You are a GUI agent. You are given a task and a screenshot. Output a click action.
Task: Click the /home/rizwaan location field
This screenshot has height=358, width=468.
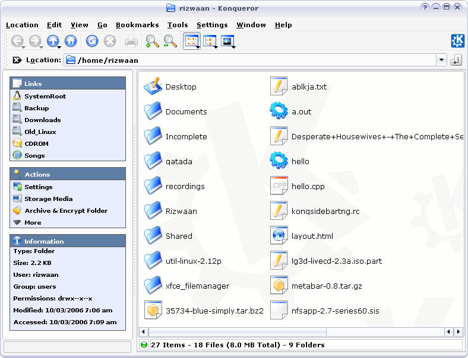pyautogui.click(x=251, y=60)
